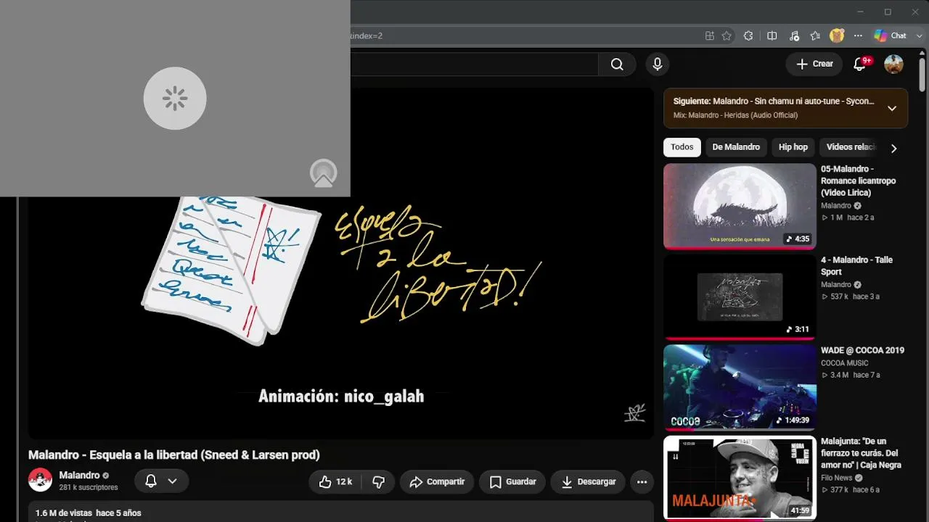Open Talle Sport video thumbnail

740,297
